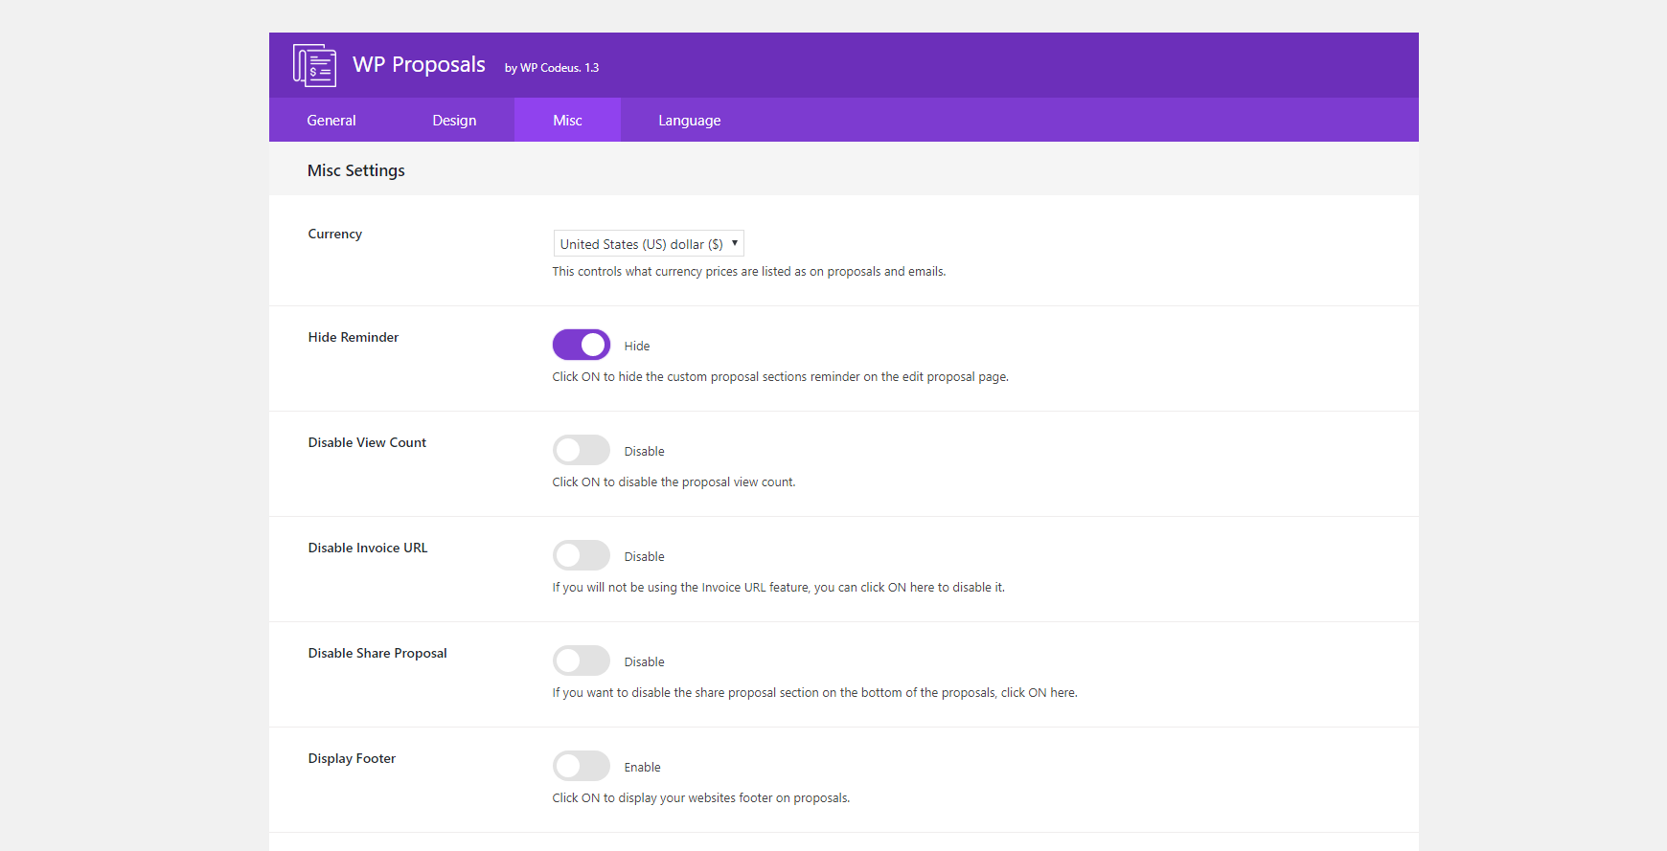Image resolution: width=1667 pixels, height=851 pixels.
Task: Click the Hide Reminder description text
Action: pos(781,377)
